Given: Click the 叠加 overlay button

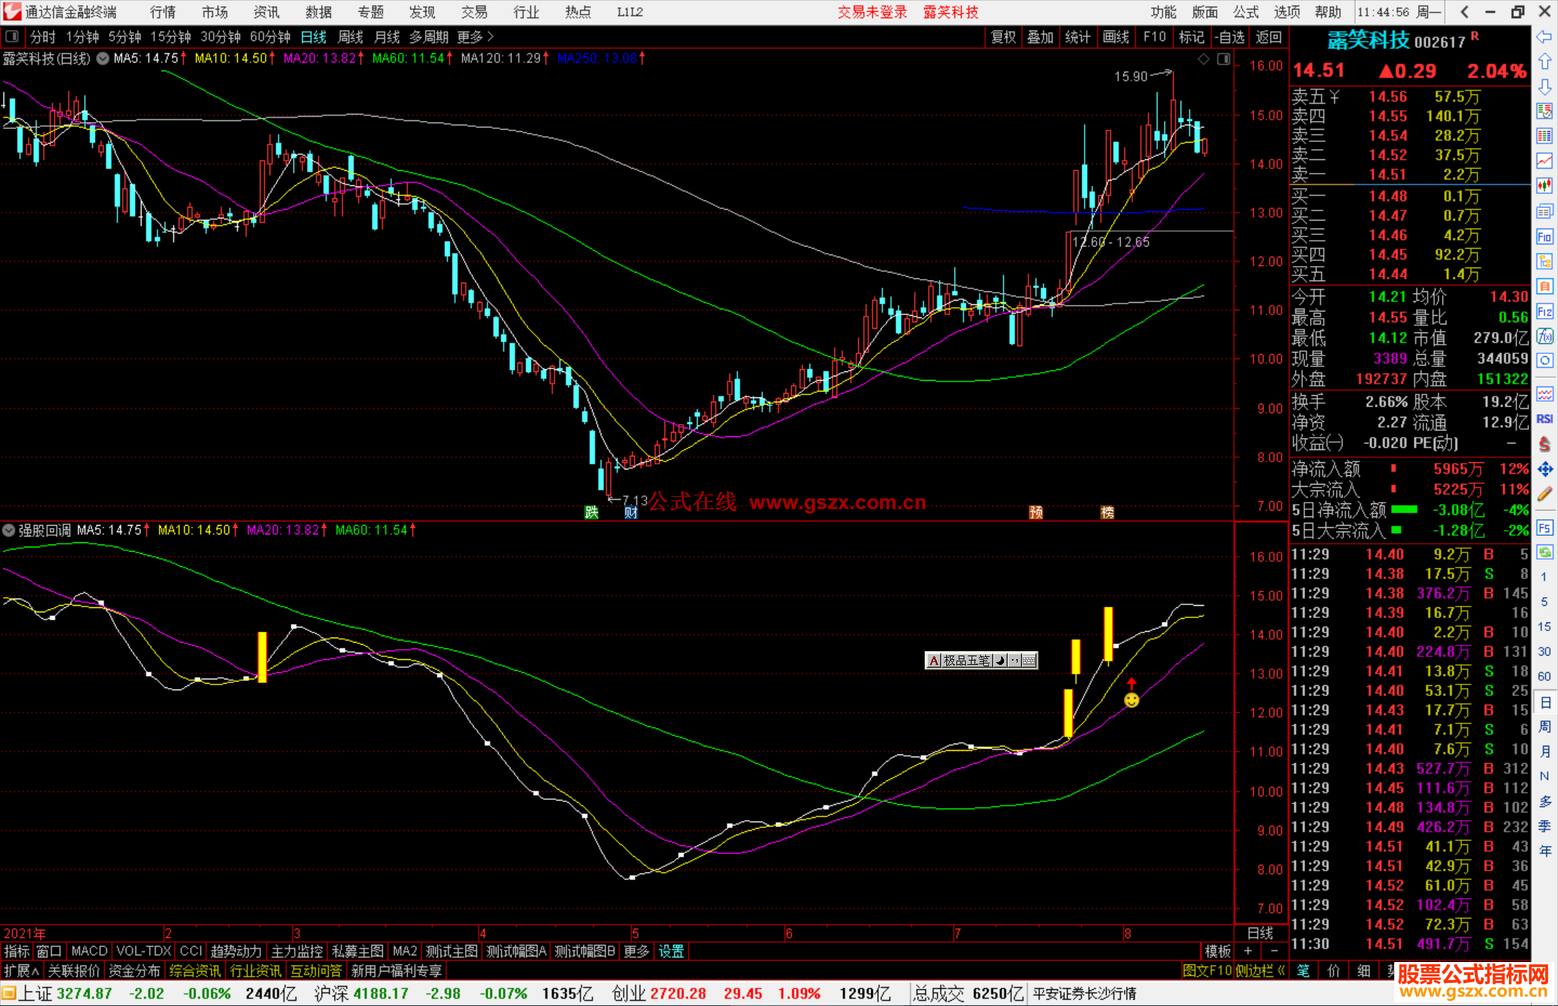Looking at the screenshot, I should click(1041, 37).
